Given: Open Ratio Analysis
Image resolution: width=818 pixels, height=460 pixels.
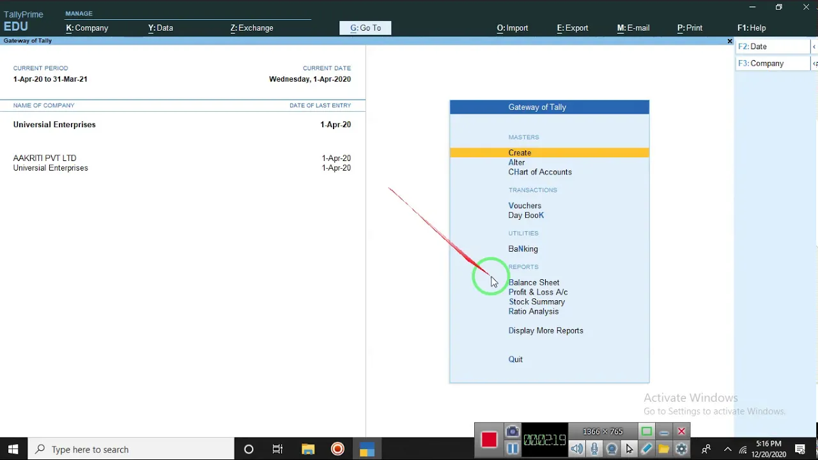Looking at the screenshot, I should pyautogui.click(x=533, y=311).
